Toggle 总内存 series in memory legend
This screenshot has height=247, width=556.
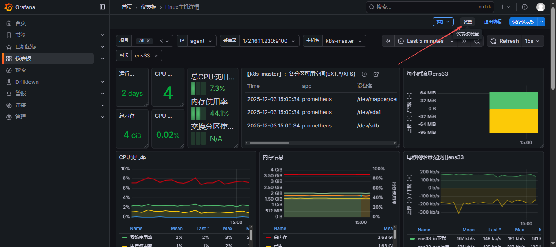(x=279, y=237)
